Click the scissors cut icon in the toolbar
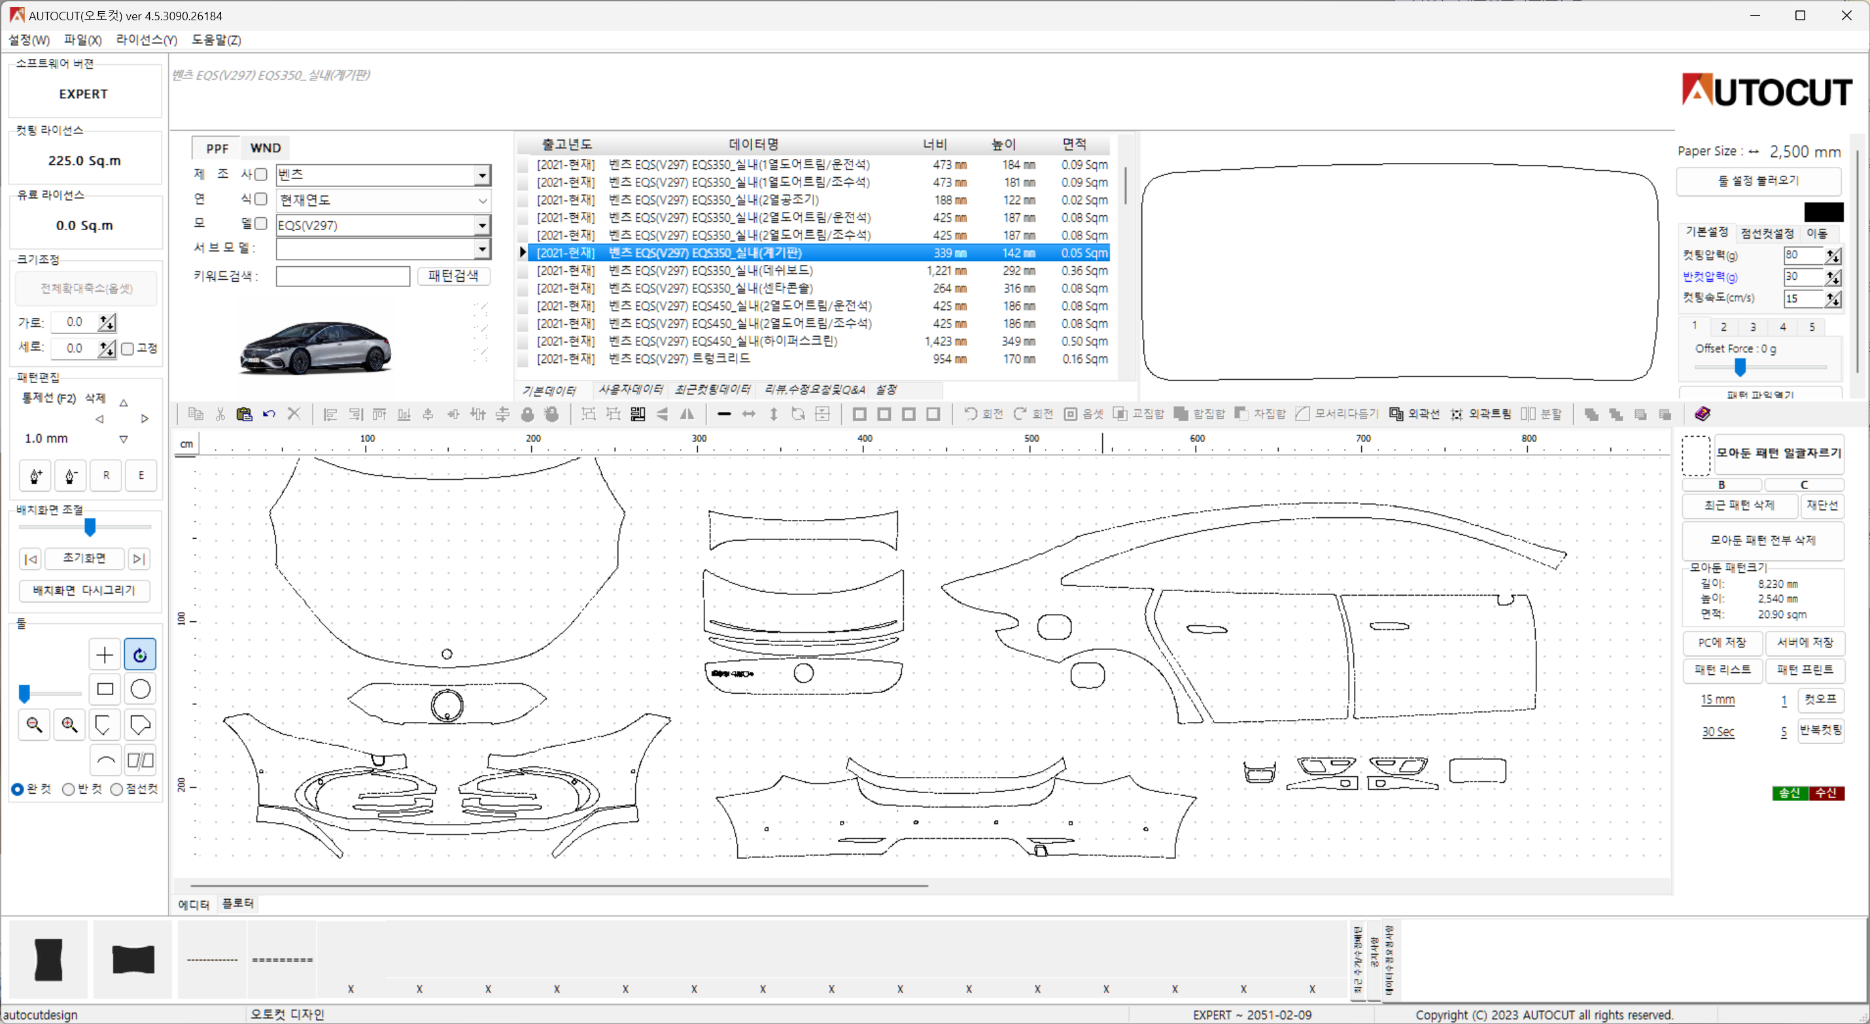The image size is (1870, 1024). (220, 414)
